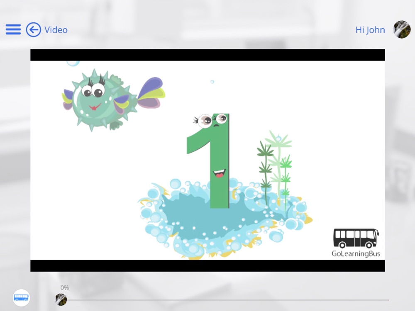Image resolution: width=415 pixels, height=311 pixels.
Task: Click the green seaweed plants
Action: point(275,168)
